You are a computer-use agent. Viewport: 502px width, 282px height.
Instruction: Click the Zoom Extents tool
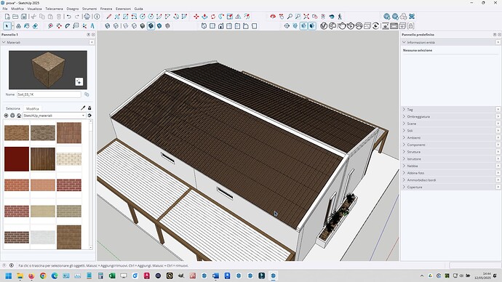click(306, 17)
